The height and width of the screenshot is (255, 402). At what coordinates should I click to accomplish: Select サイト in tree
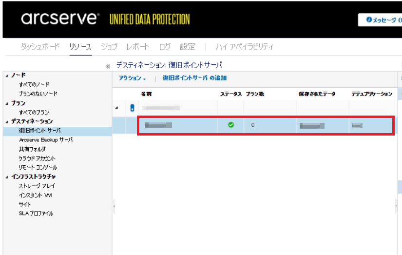(25, 204)
